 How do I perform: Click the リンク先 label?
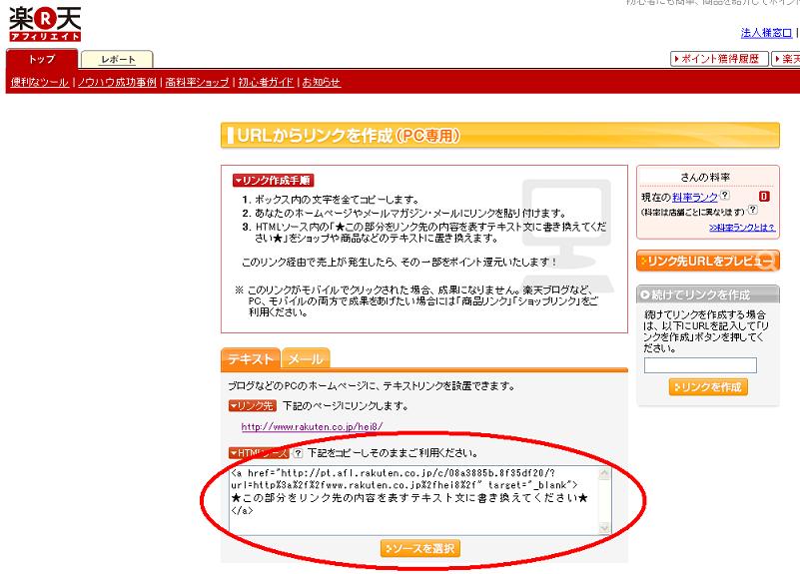click(252, 405)
